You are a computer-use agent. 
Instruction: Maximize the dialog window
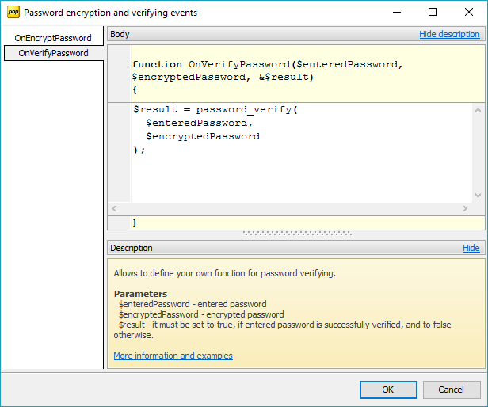click(x=433, y=13)
